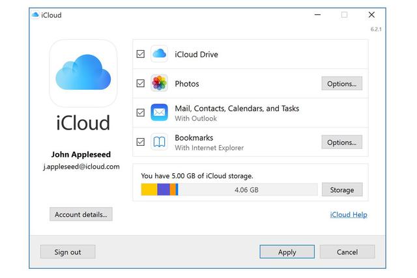Open Account details
The height and width of the screenshot is (278, 417).
point(81,214)
